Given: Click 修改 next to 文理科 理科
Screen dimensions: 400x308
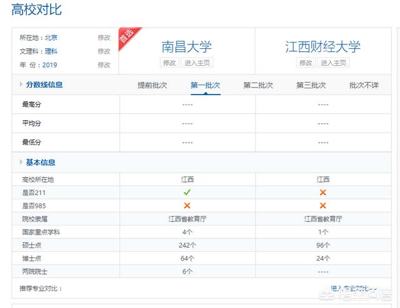Looking at the screenshot, I should point(104,51).
